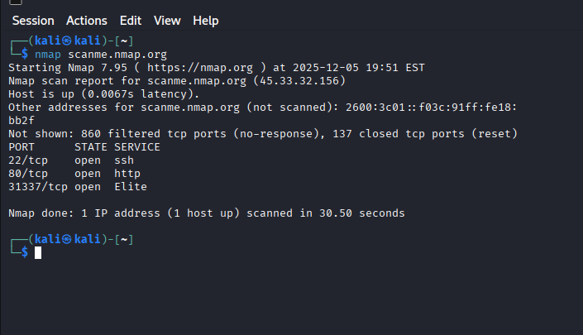Open the Edit menu
Image resolution: width=583 pixels, height=335 pixels.
(x=130, y=20)
